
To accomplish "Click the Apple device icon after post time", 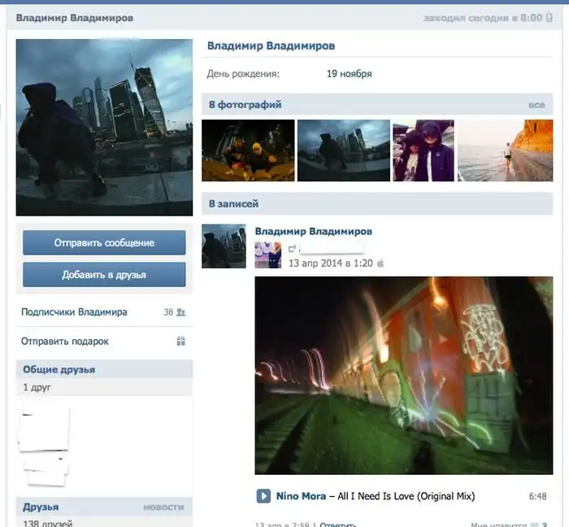I will pyautogui.click(x=380, y=263).
